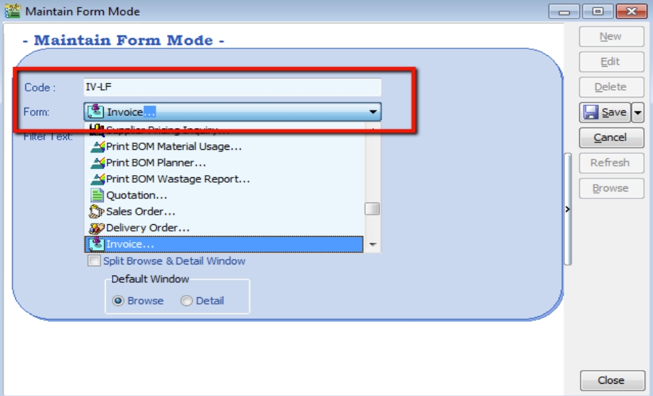
Task: Choose Quotation... from the dropdown list
Action: [x=136, y=195]
